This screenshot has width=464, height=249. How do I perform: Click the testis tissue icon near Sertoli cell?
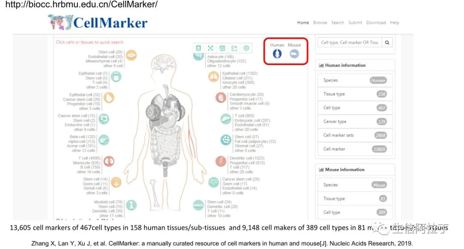[x=116, y=182]
